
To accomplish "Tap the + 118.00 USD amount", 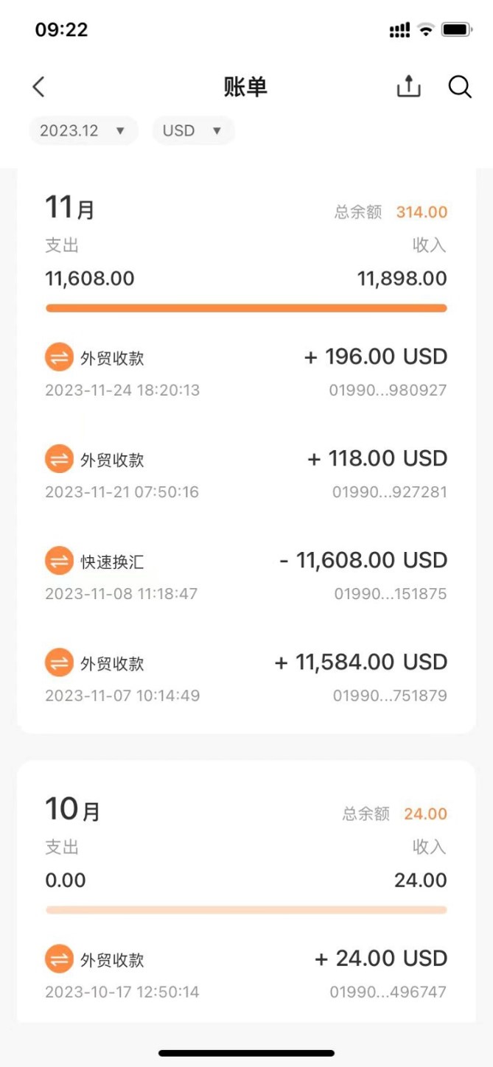I will 377,459.
